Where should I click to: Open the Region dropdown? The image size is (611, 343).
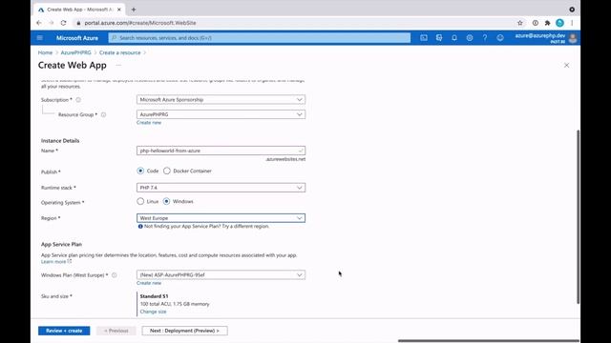[x=221, y=218]
